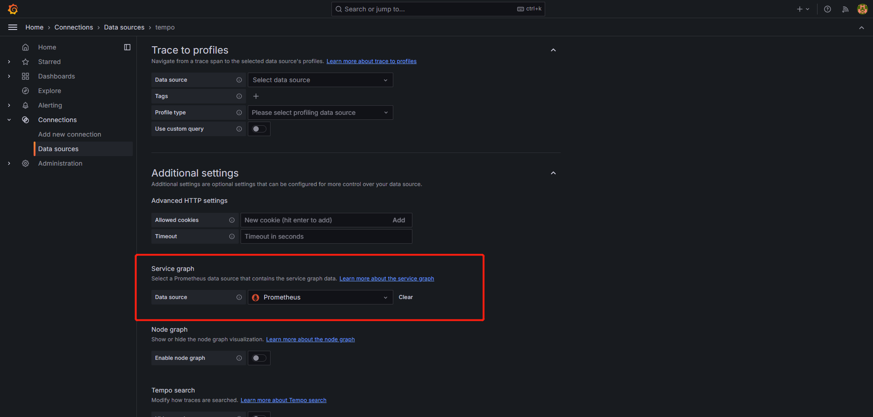Clear the service graph data source

(406, 297)
